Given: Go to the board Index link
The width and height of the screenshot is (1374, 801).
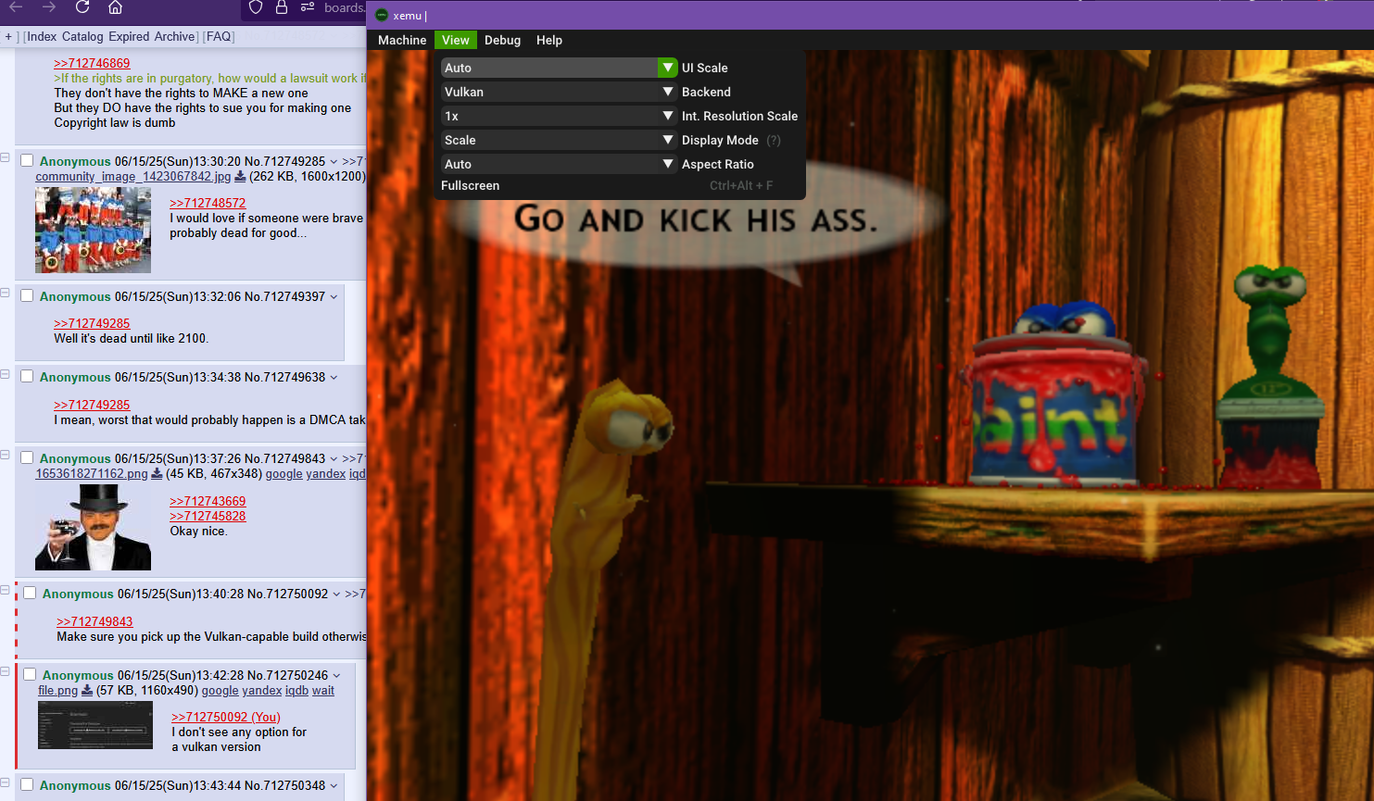Looking at the screenshot, I should [x=42, y=36].
